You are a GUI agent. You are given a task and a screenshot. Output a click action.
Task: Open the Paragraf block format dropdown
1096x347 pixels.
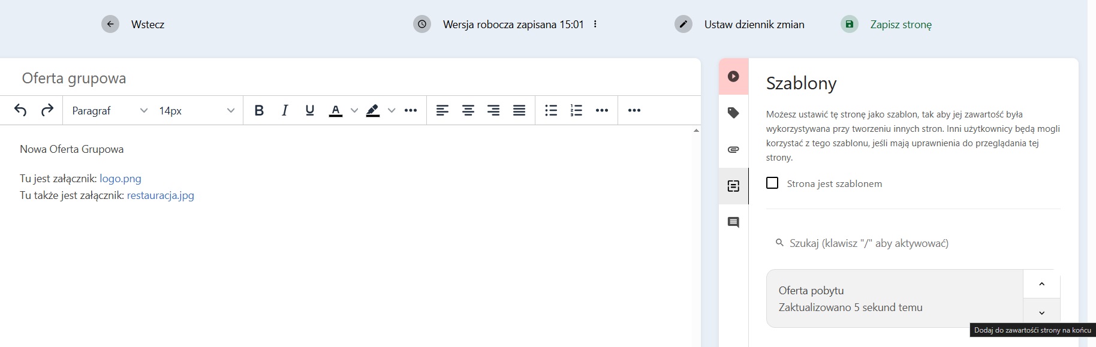pos(109,111)
